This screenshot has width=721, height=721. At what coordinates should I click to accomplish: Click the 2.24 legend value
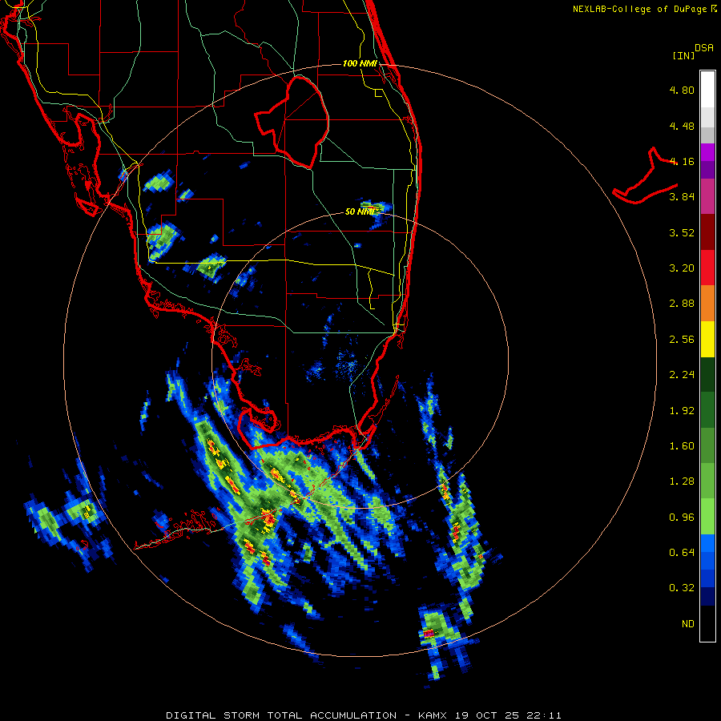pos(682,375)
